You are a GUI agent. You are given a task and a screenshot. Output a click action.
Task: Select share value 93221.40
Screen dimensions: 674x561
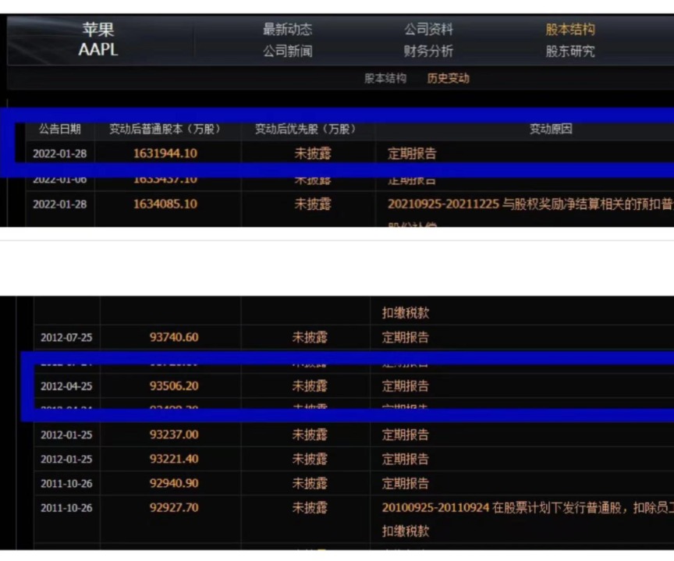point(174,459)
